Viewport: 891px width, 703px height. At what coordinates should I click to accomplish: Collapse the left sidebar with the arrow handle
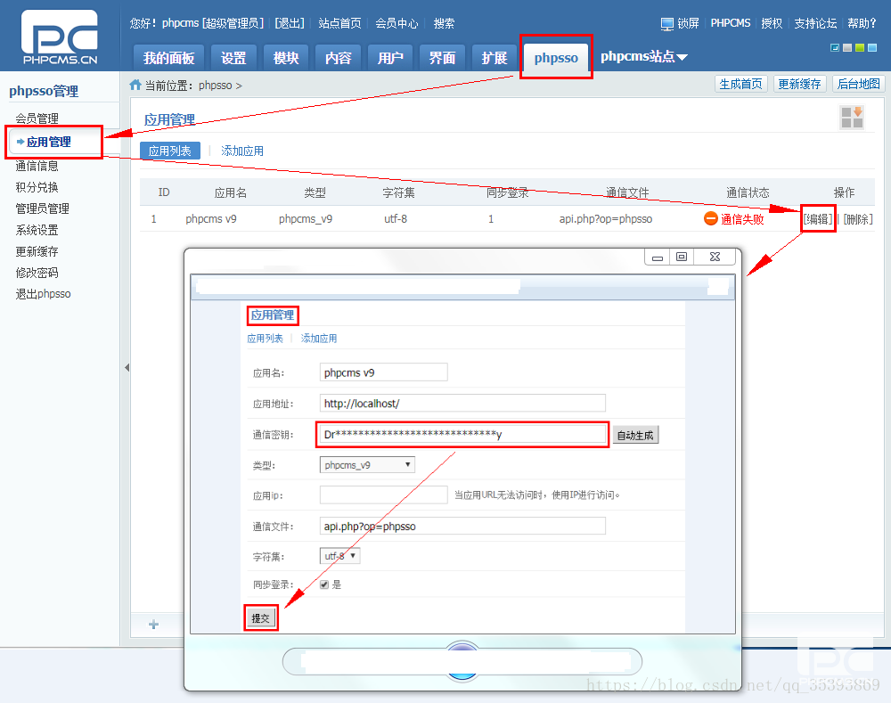pos(127,368)
